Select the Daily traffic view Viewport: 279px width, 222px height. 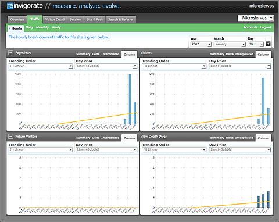(30, 27)
